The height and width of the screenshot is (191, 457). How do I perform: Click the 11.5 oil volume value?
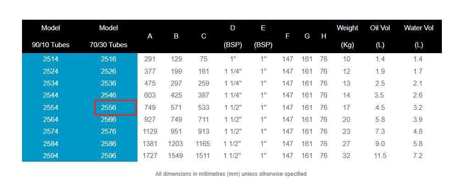coord(380,156)
